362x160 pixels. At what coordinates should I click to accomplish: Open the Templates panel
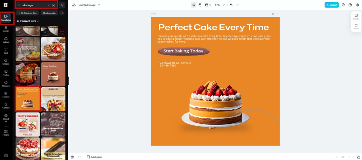(x=6, y=18)
